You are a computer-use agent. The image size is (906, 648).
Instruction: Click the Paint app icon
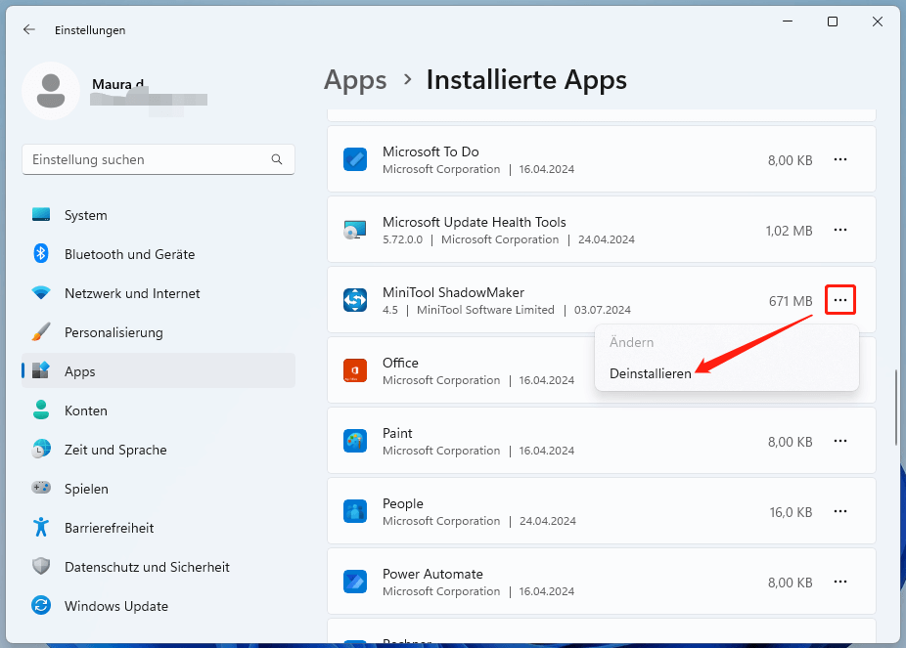click(355, 441)
